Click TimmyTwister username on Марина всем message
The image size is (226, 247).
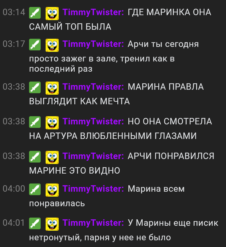pyautogui.click(x=93, y=189)
